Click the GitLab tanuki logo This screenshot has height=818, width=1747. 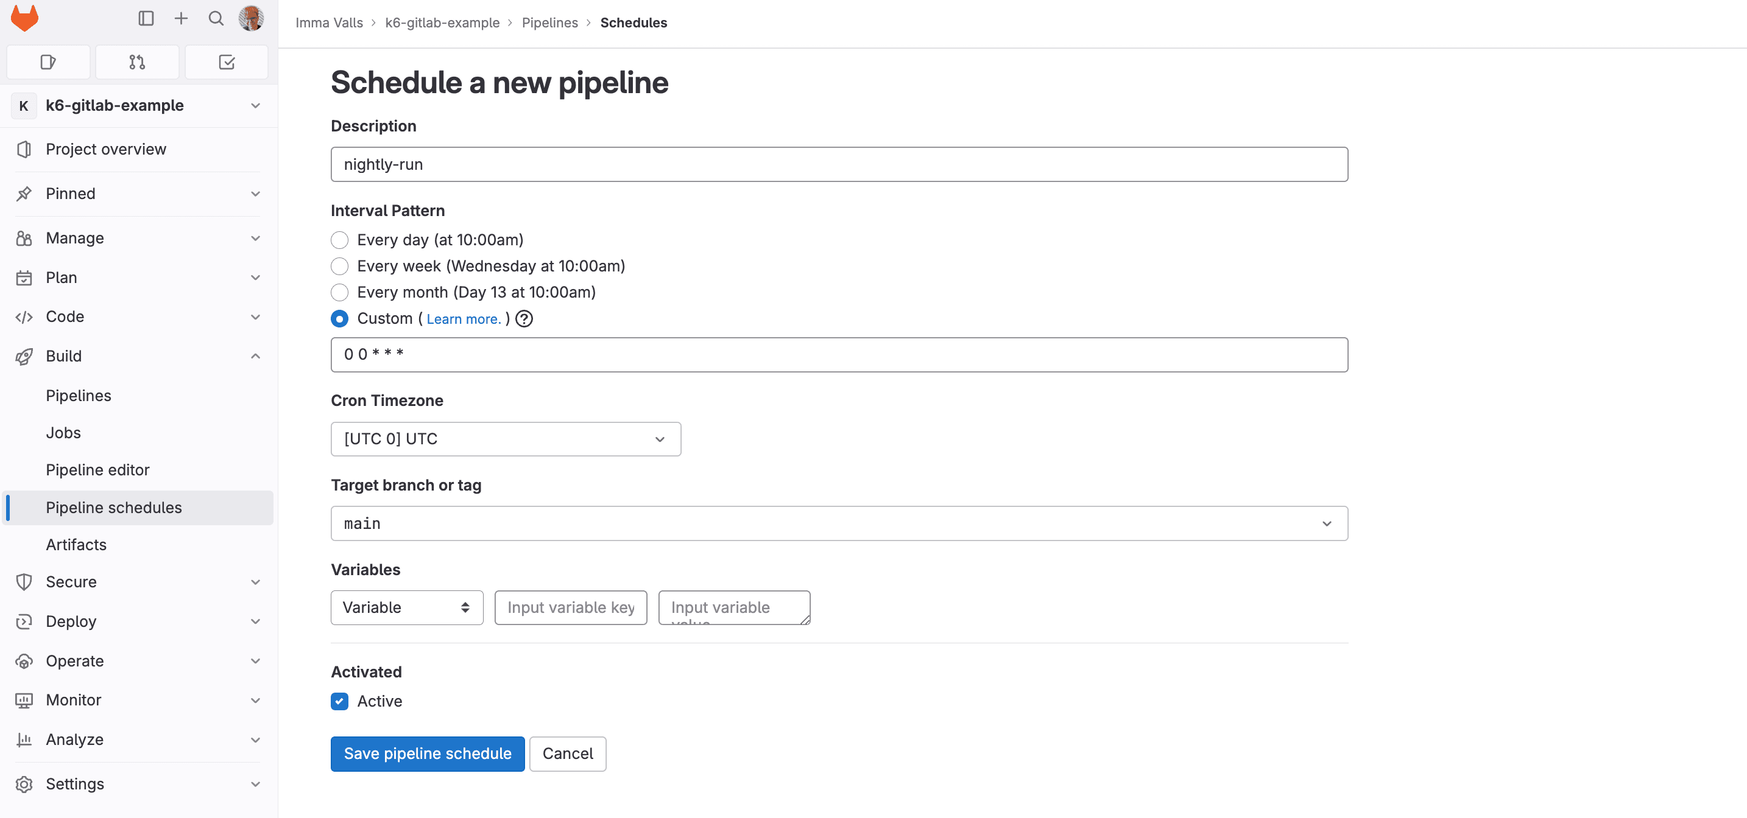24,18
